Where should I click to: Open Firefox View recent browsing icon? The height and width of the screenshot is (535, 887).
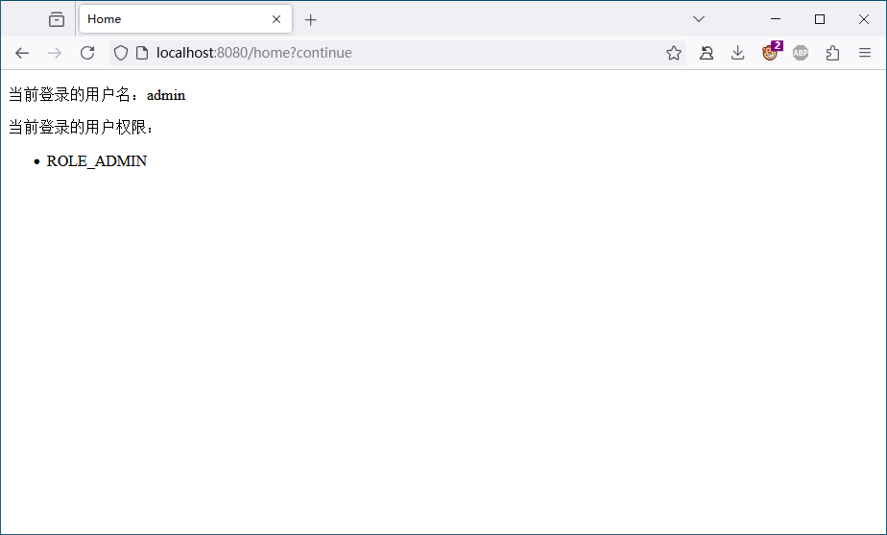(57, 19)
